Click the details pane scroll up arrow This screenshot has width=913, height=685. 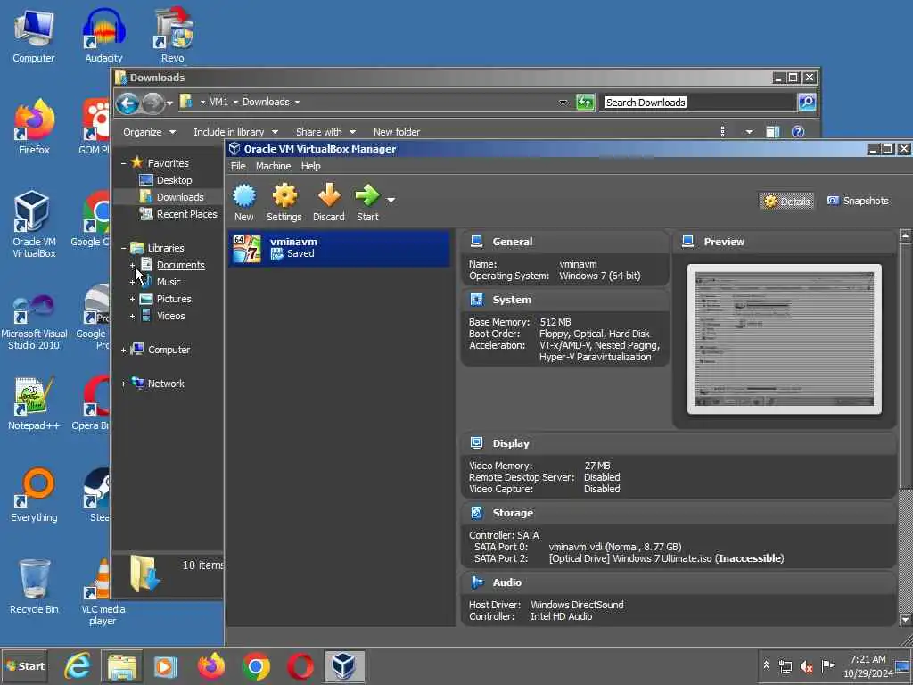(x=906, y=235)
